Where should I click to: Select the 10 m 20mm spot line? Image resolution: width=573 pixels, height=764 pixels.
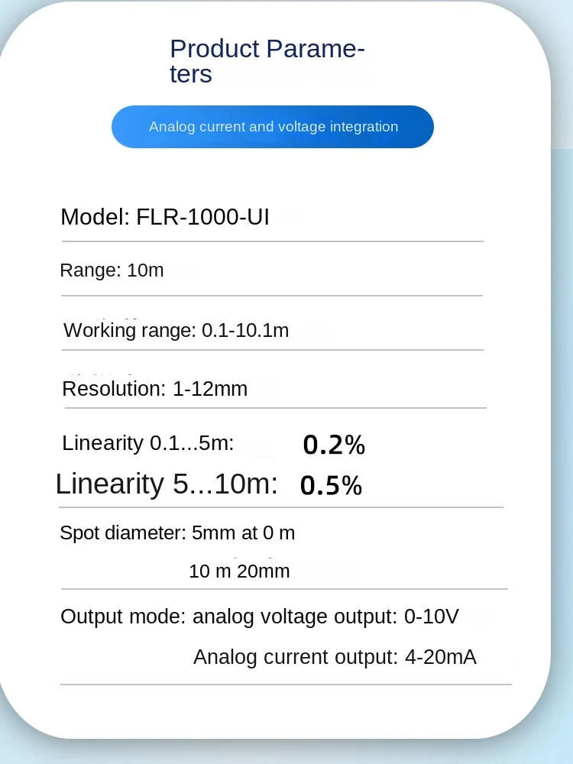pyautogui.click(x=239, y=571)
